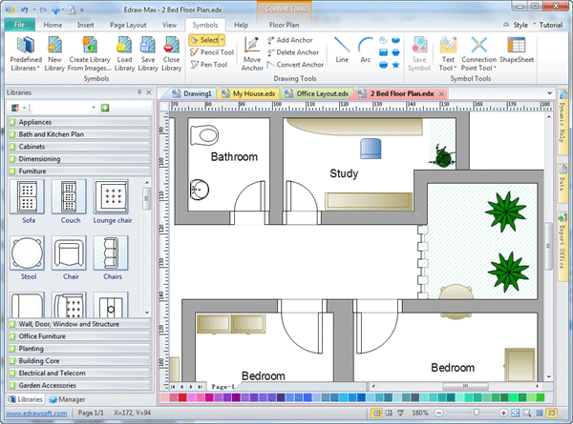Click the zoom in plus button
The height and width of the screenshot is (424, 573).
pos(503,414)
